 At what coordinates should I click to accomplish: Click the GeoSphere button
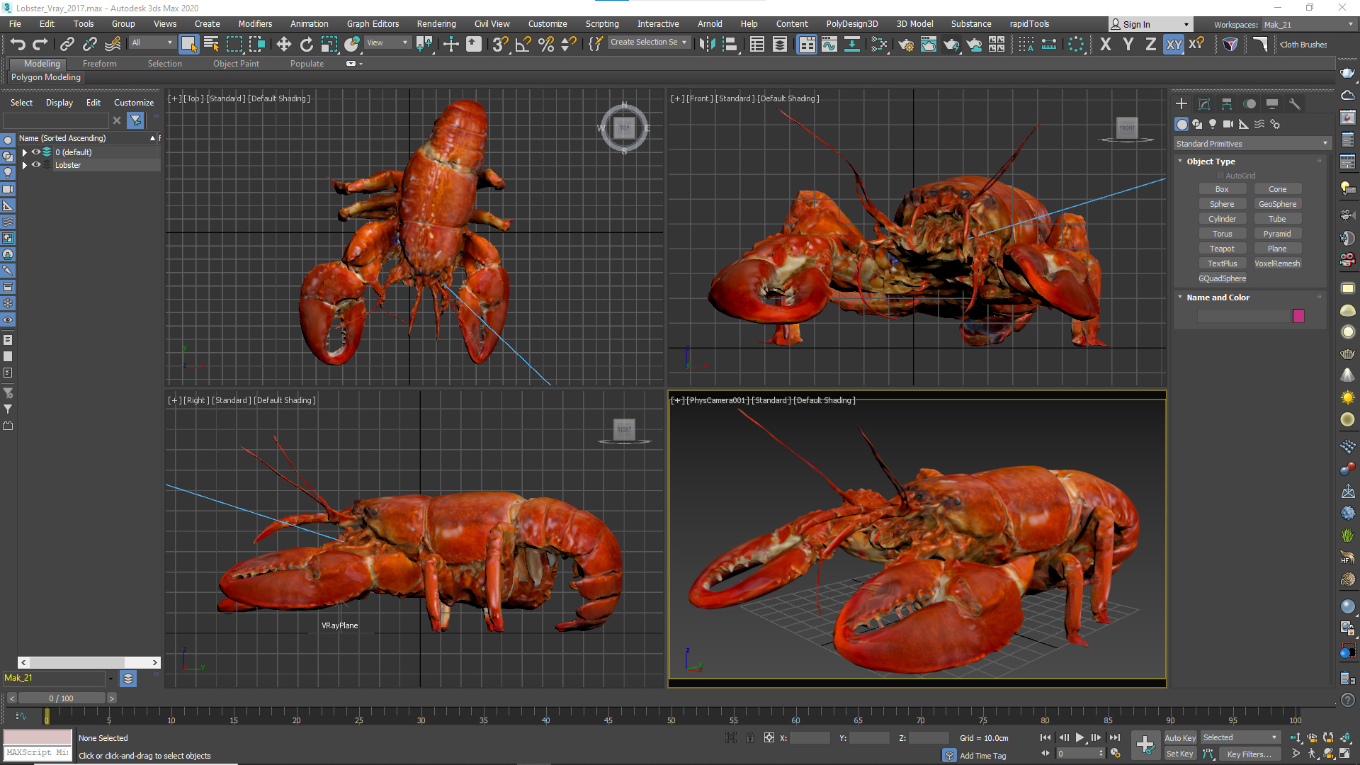point(1277,204)
